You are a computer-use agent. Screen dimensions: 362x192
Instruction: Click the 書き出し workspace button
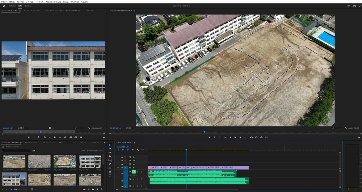pos(28,6)
